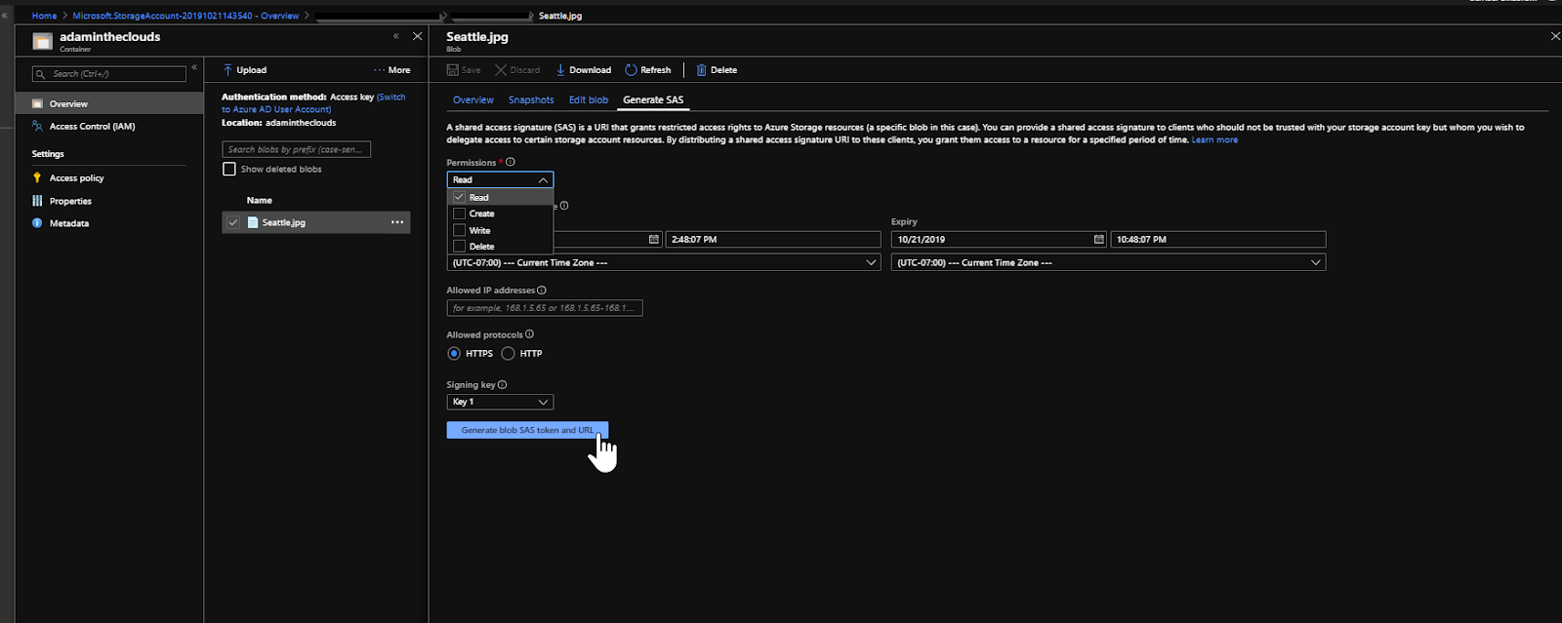
Task: Show Allowed protocols info tooltip
Action: click(x=530, y=334)
